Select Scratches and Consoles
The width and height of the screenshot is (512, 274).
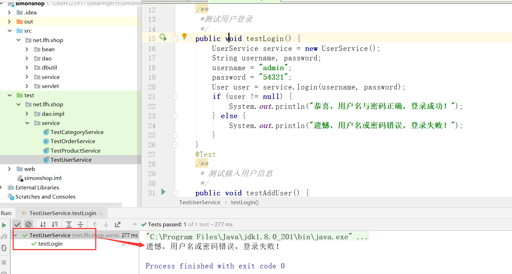45,197
